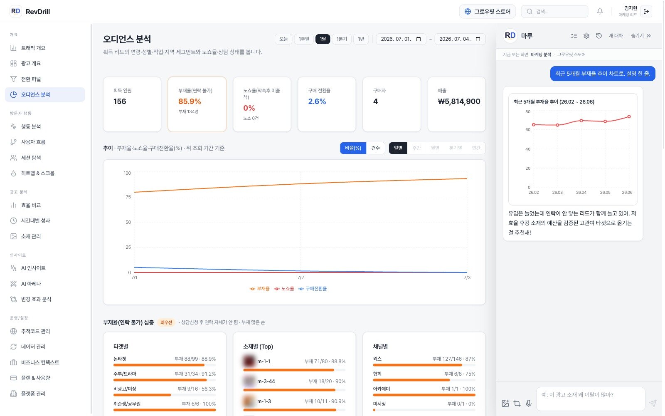Open AI 인사이트 page
The height and width of the screenshot is (416, 665).
[44, 268]
